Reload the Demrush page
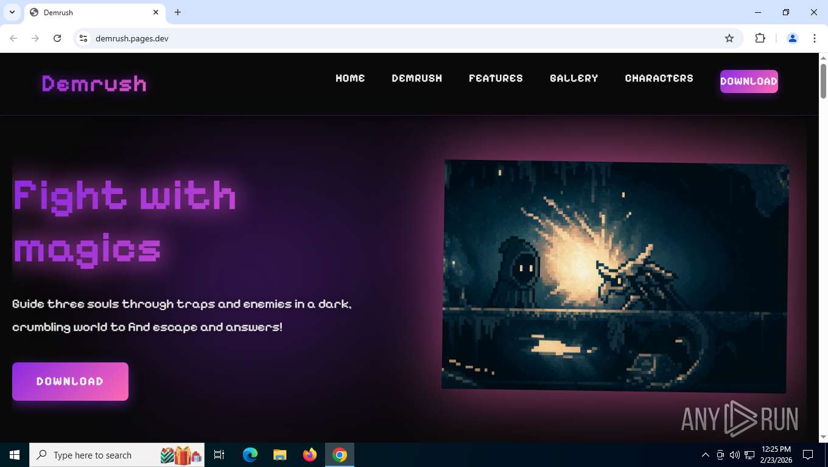The height and width of the screenshot is (467, 828). pos(57,38)
